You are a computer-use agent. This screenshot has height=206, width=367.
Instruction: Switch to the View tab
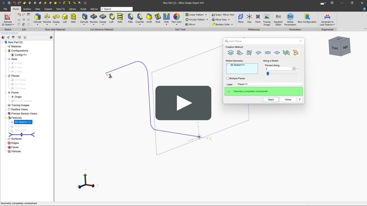tap(38, 9)
